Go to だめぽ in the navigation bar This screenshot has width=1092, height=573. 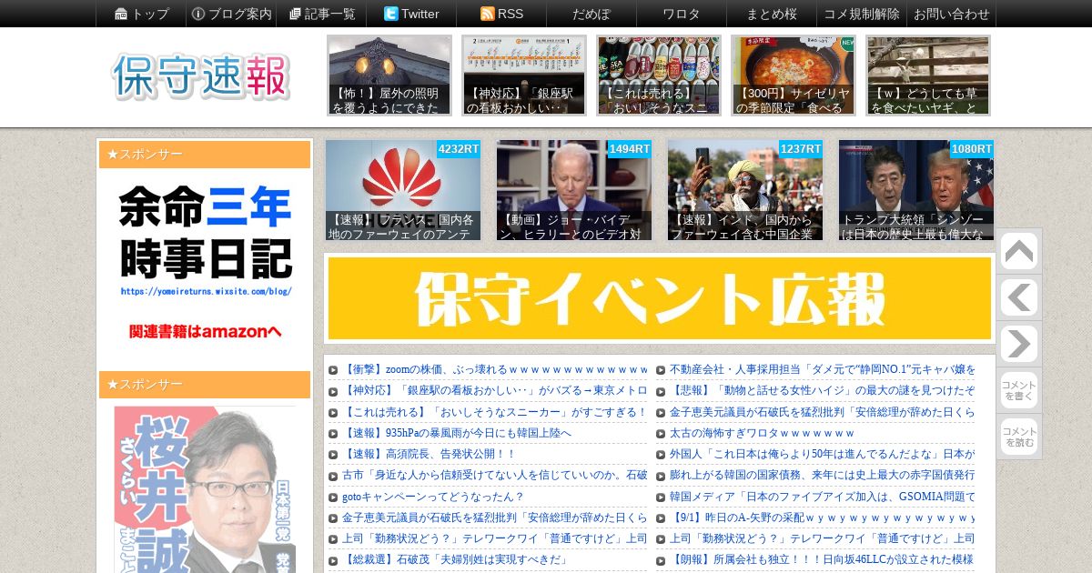pos(591,14)
